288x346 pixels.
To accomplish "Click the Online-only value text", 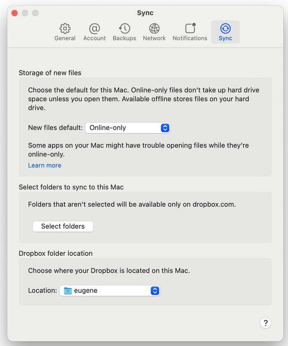I will tap(107, 128).
